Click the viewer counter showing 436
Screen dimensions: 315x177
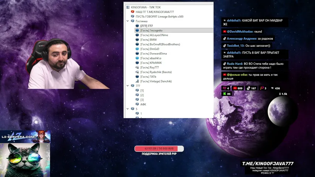click(275, 88)
